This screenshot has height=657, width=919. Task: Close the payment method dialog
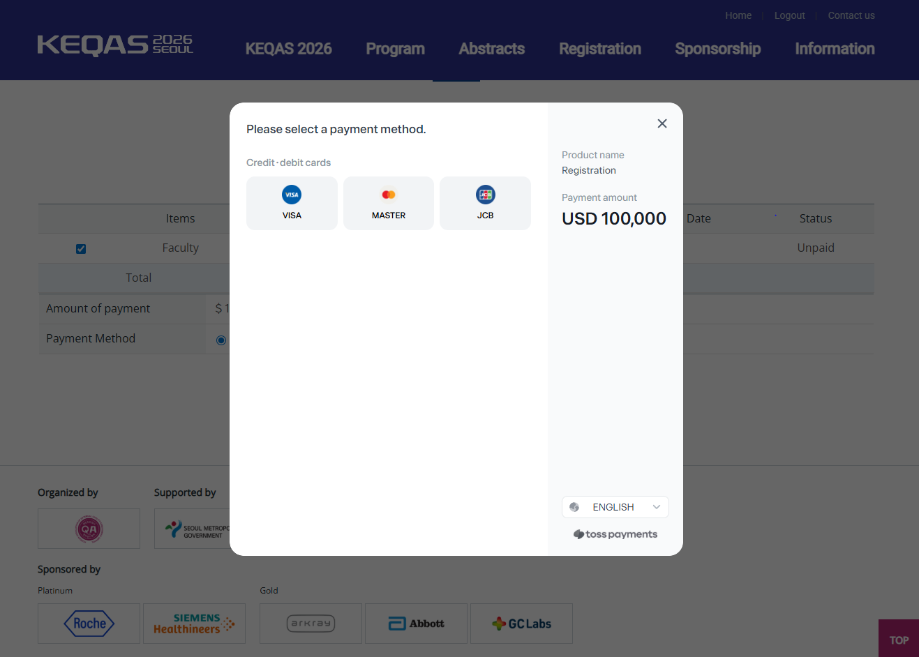click(662, 123)
